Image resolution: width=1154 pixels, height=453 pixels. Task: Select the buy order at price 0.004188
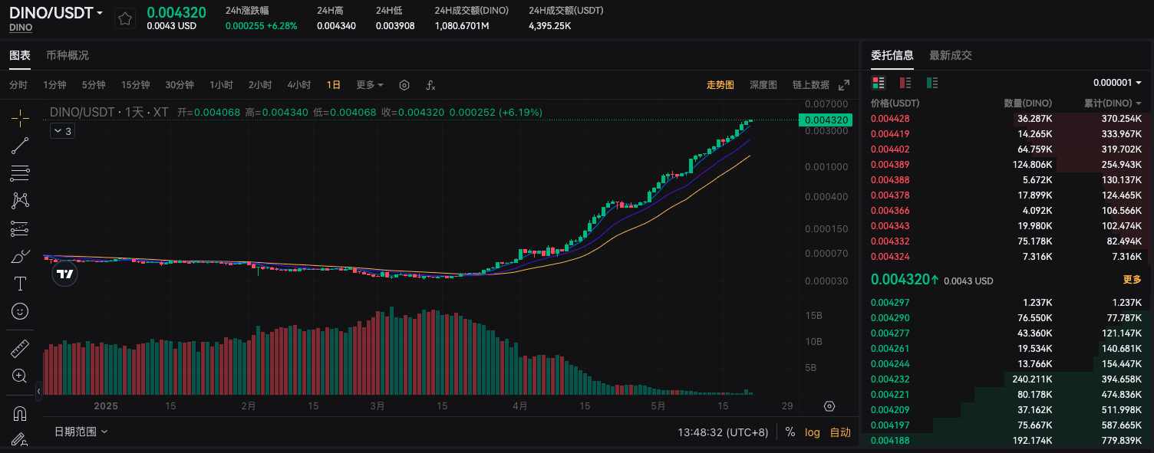tap(1007, 441)
